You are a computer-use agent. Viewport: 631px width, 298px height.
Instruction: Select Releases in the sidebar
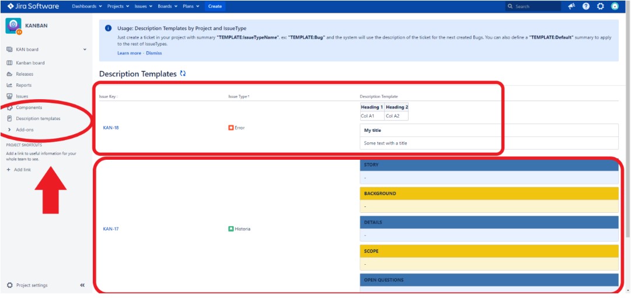click(x=25, y=74)
